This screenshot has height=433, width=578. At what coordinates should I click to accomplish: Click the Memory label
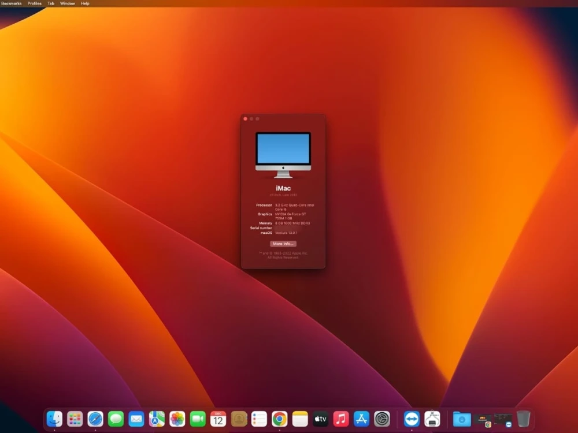coord(265,223)
